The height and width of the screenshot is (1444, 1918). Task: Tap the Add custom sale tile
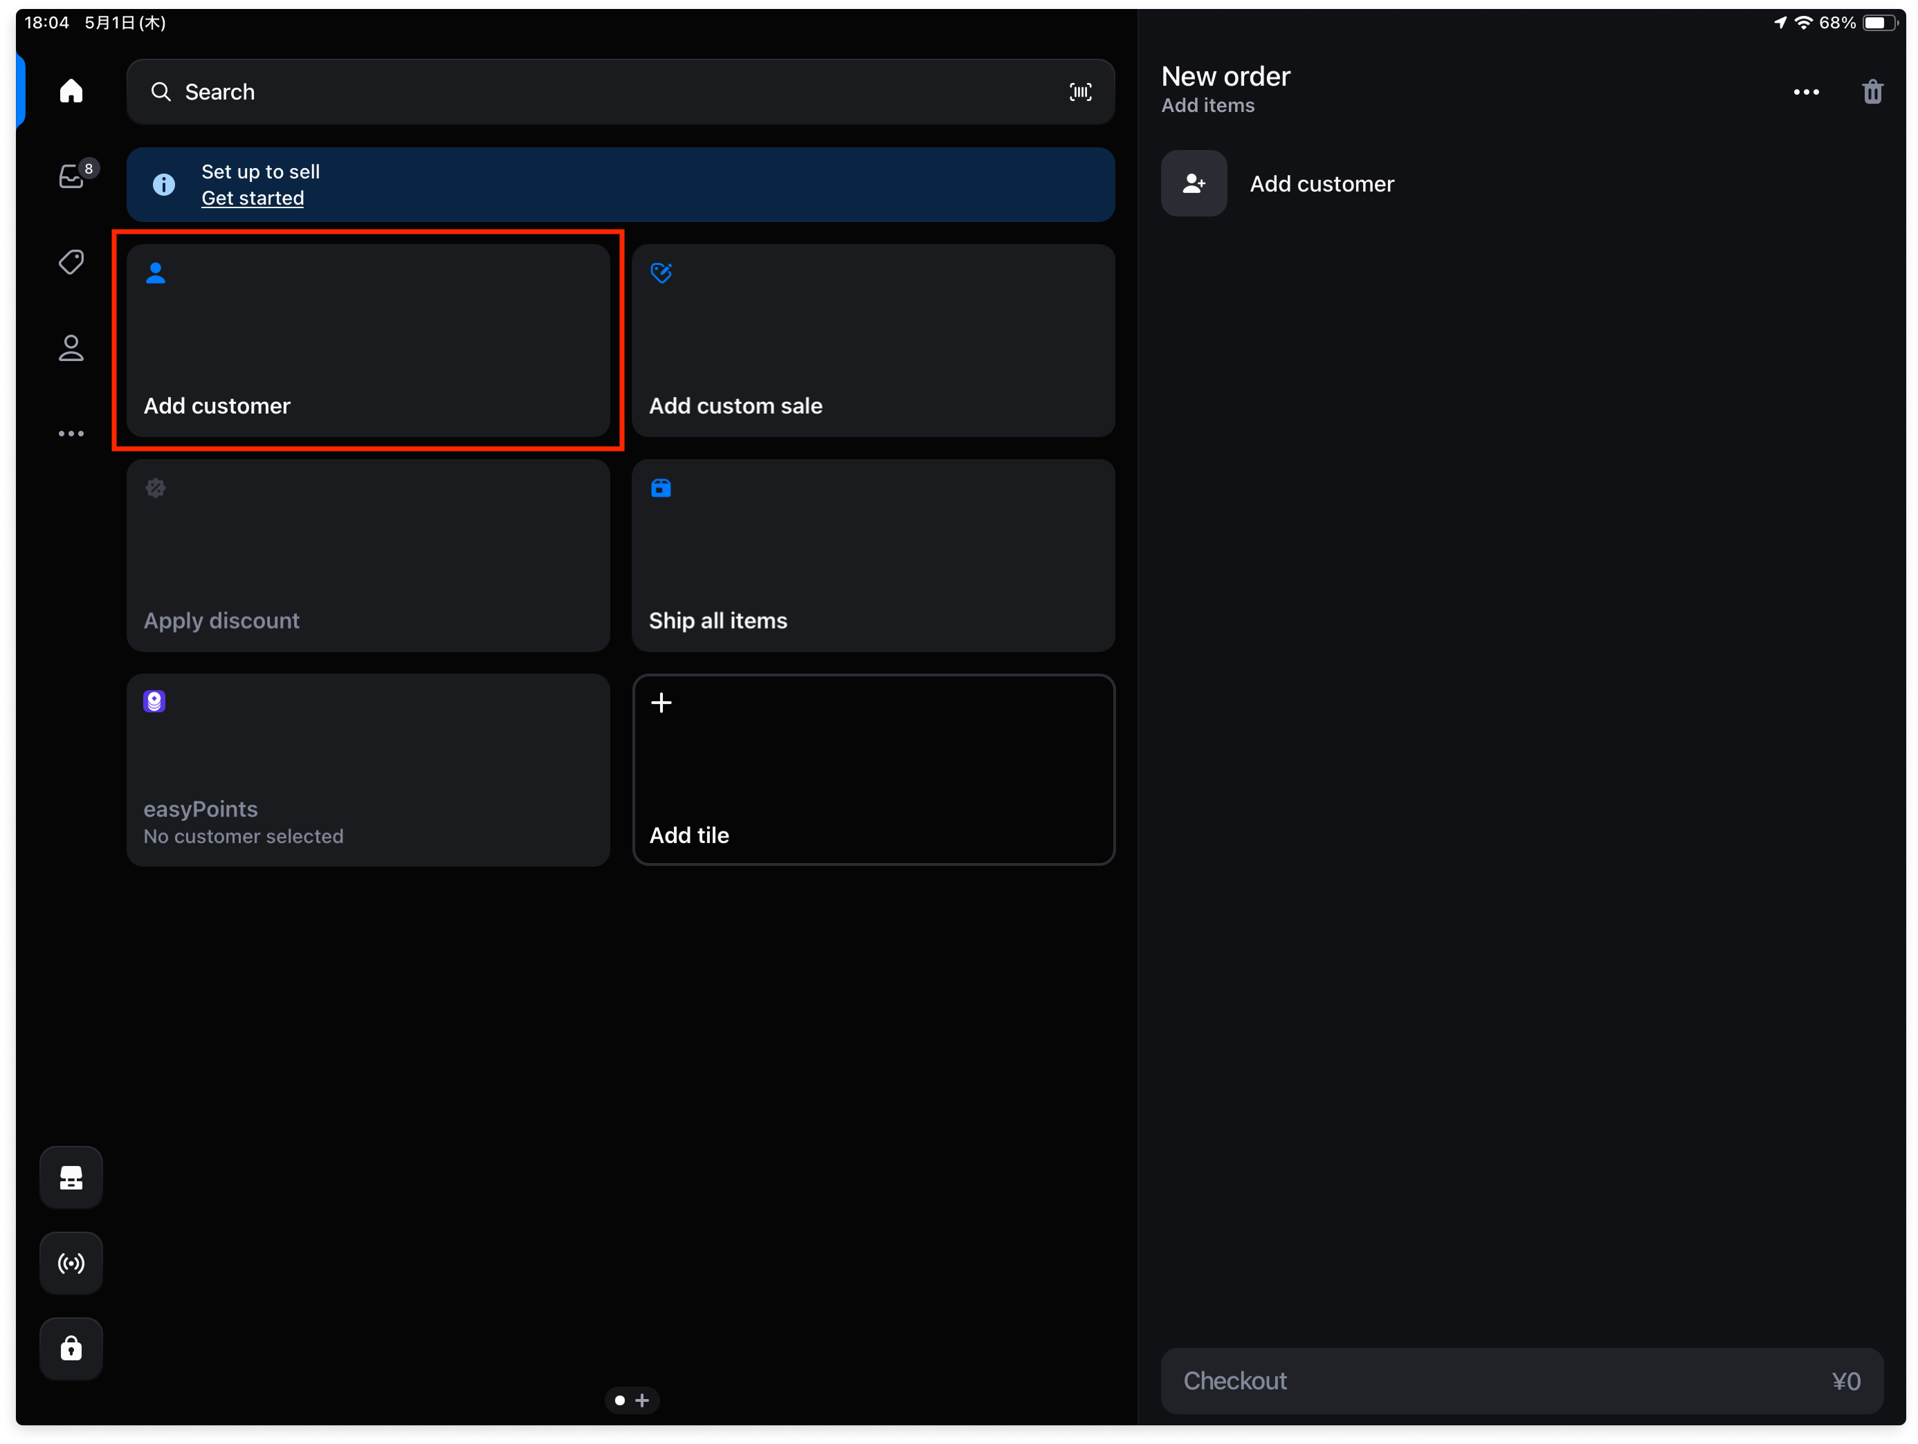[x=873, y=340]
